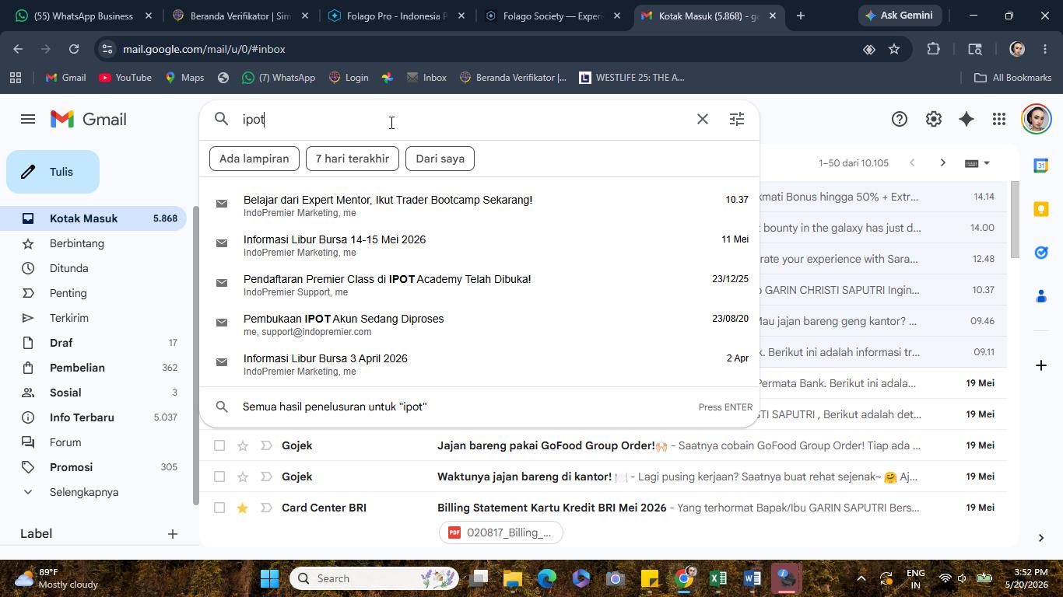
Task: Open Chrome three-dot menu
Action: [1045, 49]
